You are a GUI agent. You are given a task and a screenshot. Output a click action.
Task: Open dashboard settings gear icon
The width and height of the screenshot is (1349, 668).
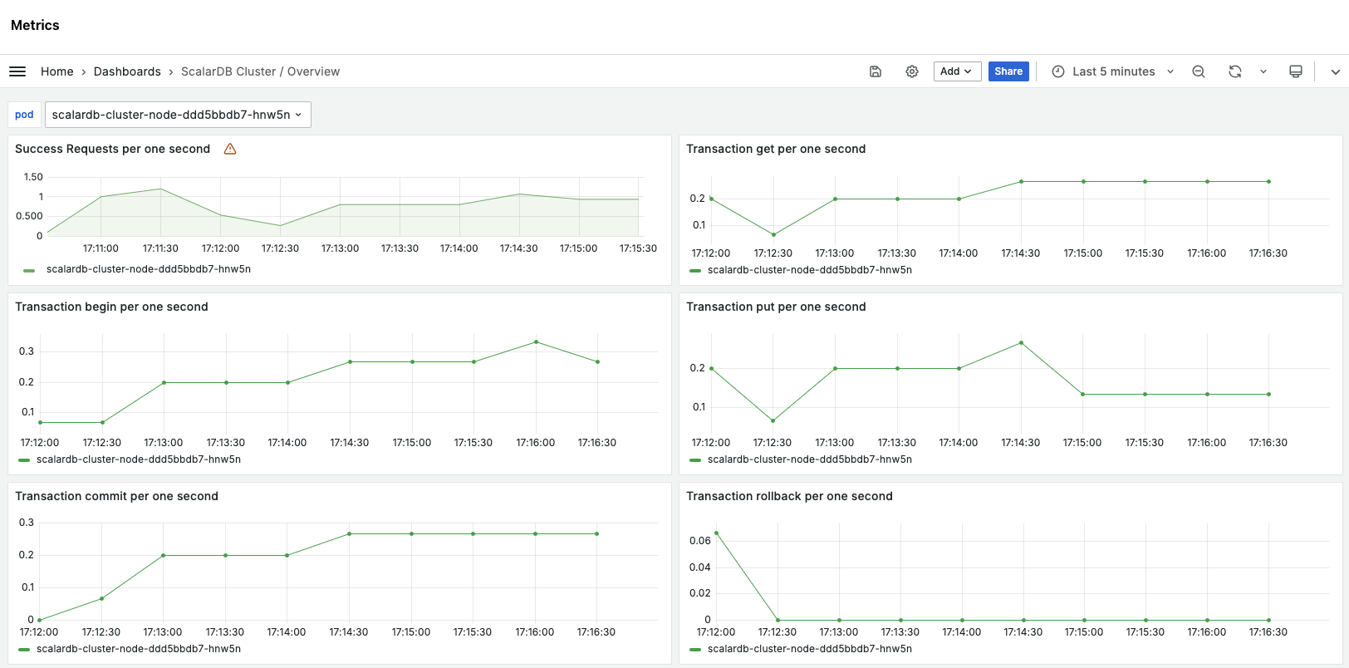click(x=912, y=71)
